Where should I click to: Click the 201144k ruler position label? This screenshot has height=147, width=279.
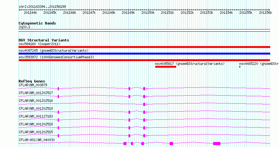[30, 13]
